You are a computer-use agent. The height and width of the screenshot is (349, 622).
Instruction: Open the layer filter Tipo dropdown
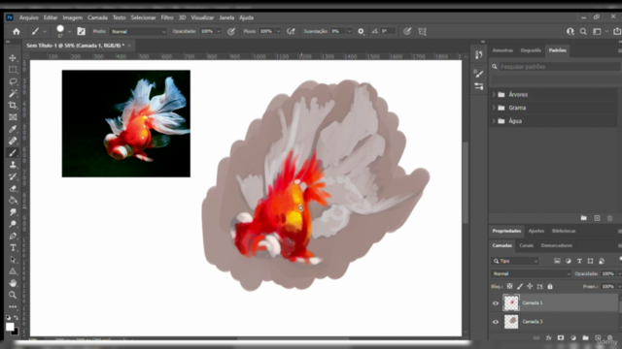tap(515, 261)
